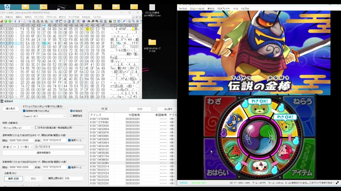The width and height of the screenshot is (341, 191).
Task: Click the 変動検索 終端 address input field
Action: 54,167
